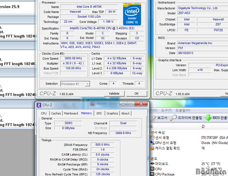Click the x16 link width value
Viewport: 228px width, 176px height.
tap(200, 70)
